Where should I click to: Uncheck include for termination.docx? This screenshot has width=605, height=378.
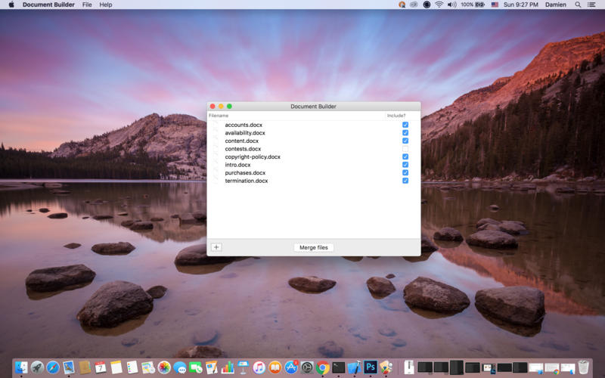pos(405,181)
